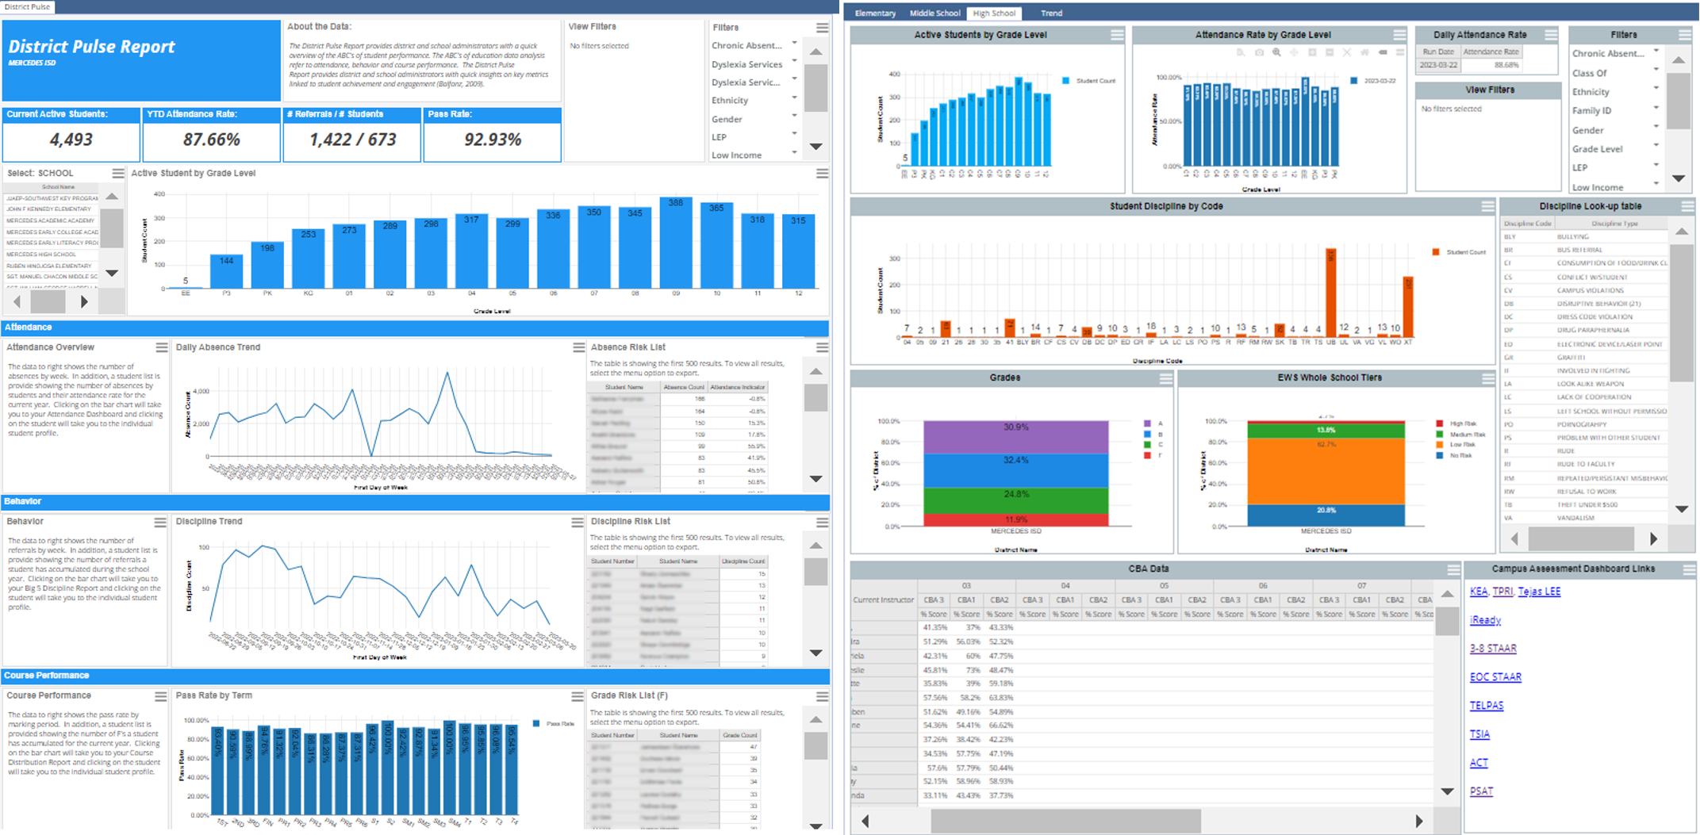
Task: Open the Discipline Risk List menu icon
Action: click(822, 522)
